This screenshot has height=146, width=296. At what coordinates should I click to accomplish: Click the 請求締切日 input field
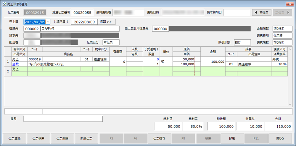click(237, 13)
